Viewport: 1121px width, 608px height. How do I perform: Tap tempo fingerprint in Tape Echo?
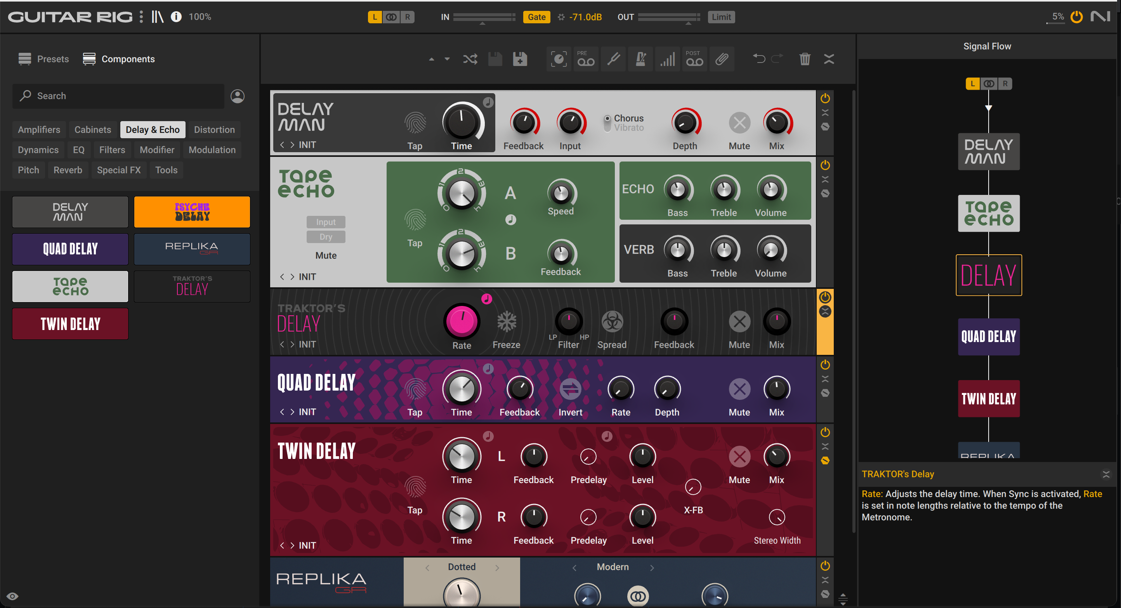(415, 220)
